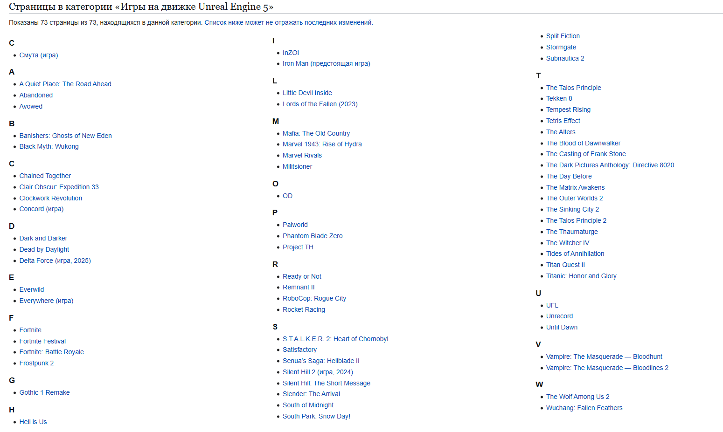Open the 'Смута (игра)' page
Image resolution: width=723 pixels, height=432 pixels.
click(x=39, y=55)
